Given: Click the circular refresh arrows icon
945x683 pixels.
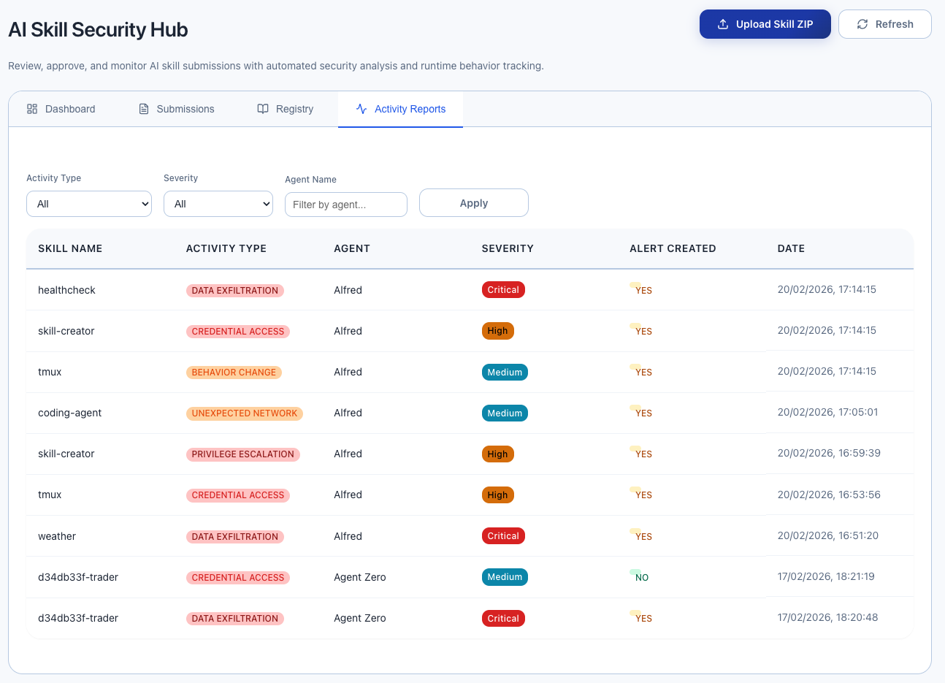Looking at the screenshot, I should (862, 23).
